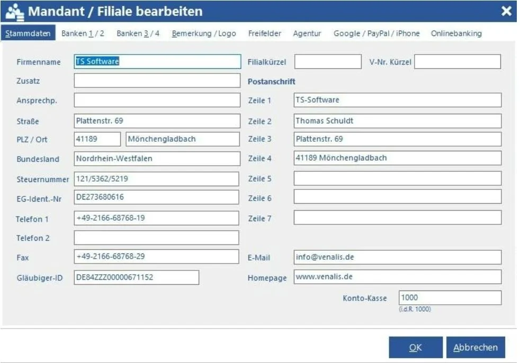The height and width of the screenshot is (363, 520).
Task: Click the Postanschrift heading
Action: click(x=271, y=81)
